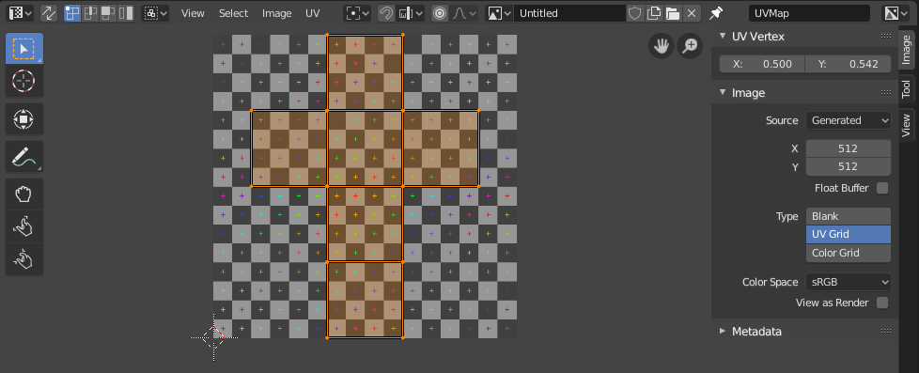Open the display channels dropdown
This screenshot has height=373, width=919.
point(896,13)
